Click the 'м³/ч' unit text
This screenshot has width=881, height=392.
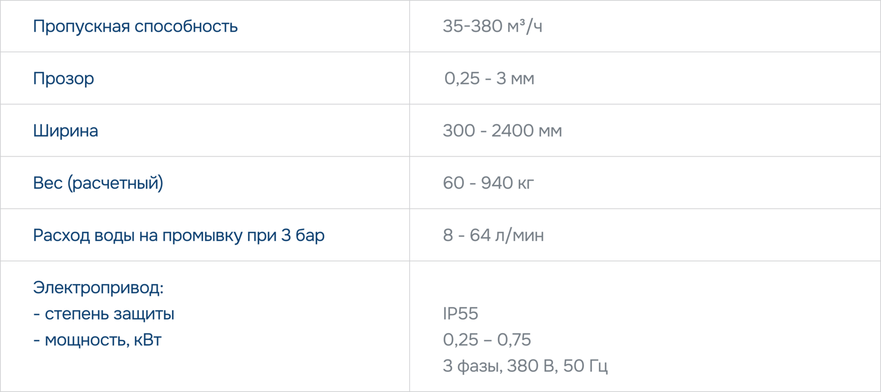(525, 26)
